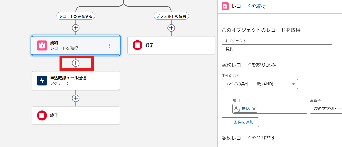Click 項目 input field with 申込
This screenshot has width=342, height=147.
click(281, 109)
